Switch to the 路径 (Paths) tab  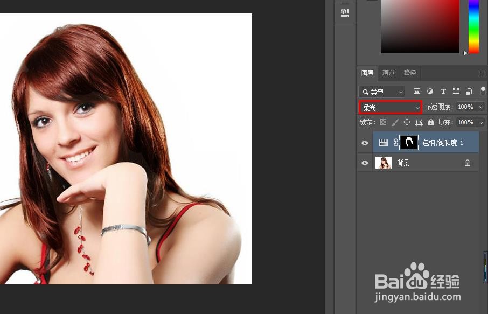[409, 73]
